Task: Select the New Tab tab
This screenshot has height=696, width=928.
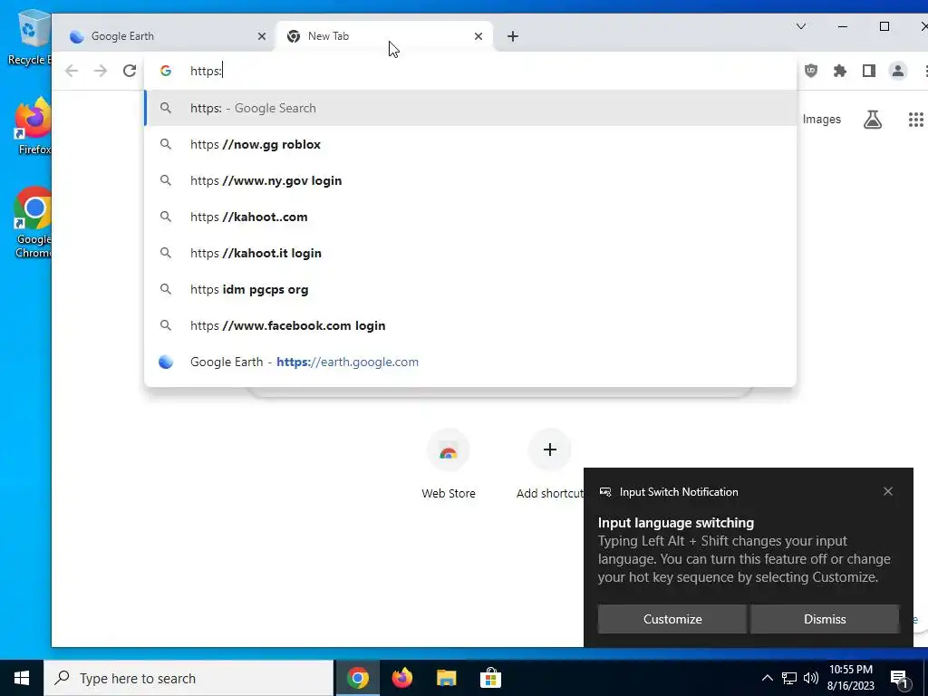Action: [384, 36]
